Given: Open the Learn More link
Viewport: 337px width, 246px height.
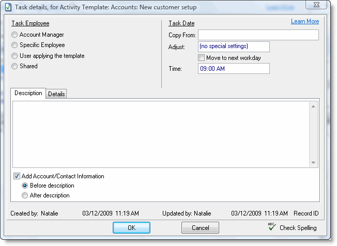Looking at the screenshot, I should [x=304, y=21].
